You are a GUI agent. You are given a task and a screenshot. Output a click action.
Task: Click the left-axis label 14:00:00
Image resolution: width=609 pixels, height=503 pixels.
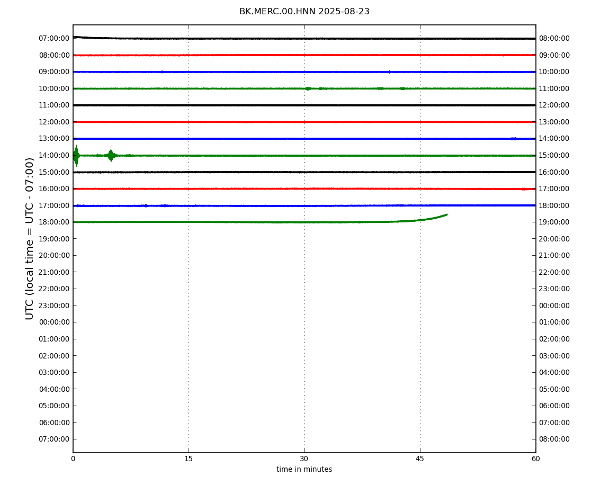click(x=55, y=155)
